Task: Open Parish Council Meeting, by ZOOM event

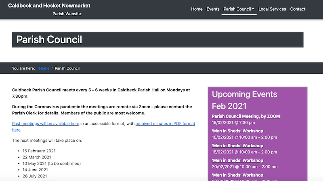Action: [x=245, y=116]
